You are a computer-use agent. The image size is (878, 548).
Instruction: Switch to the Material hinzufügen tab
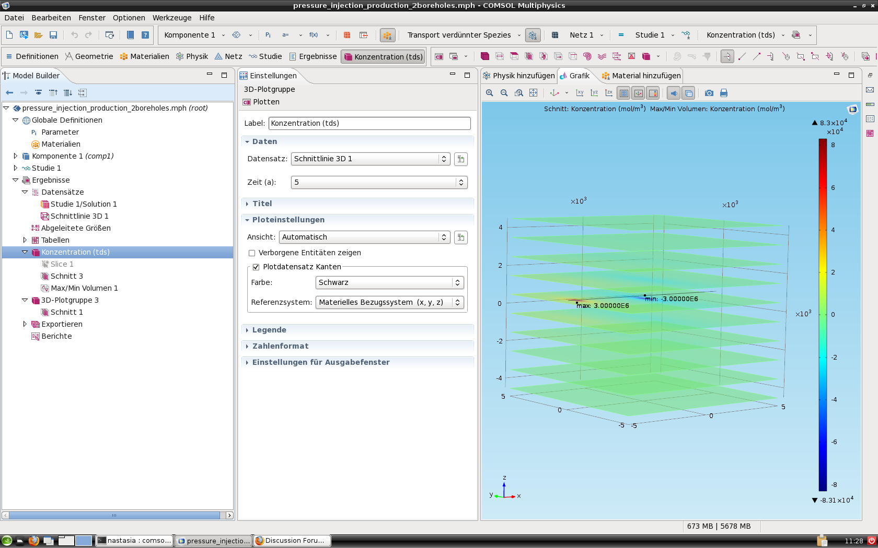[642, 76]
